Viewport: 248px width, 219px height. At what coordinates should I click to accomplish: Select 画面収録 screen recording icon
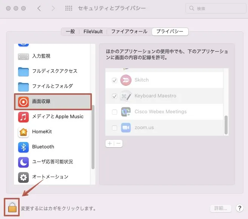[23, 102]
